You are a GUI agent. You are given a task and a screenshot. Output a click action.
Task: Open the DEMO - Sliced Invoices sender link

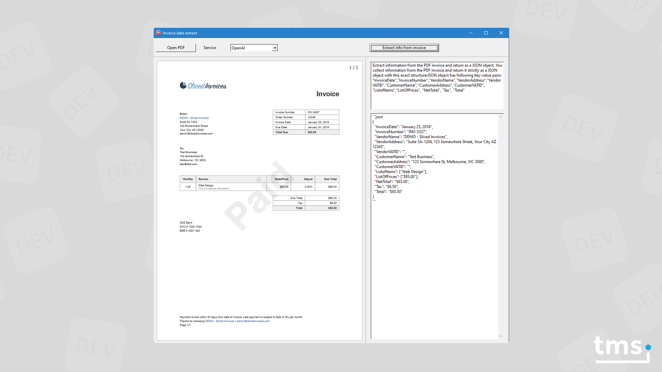point(194,118)
